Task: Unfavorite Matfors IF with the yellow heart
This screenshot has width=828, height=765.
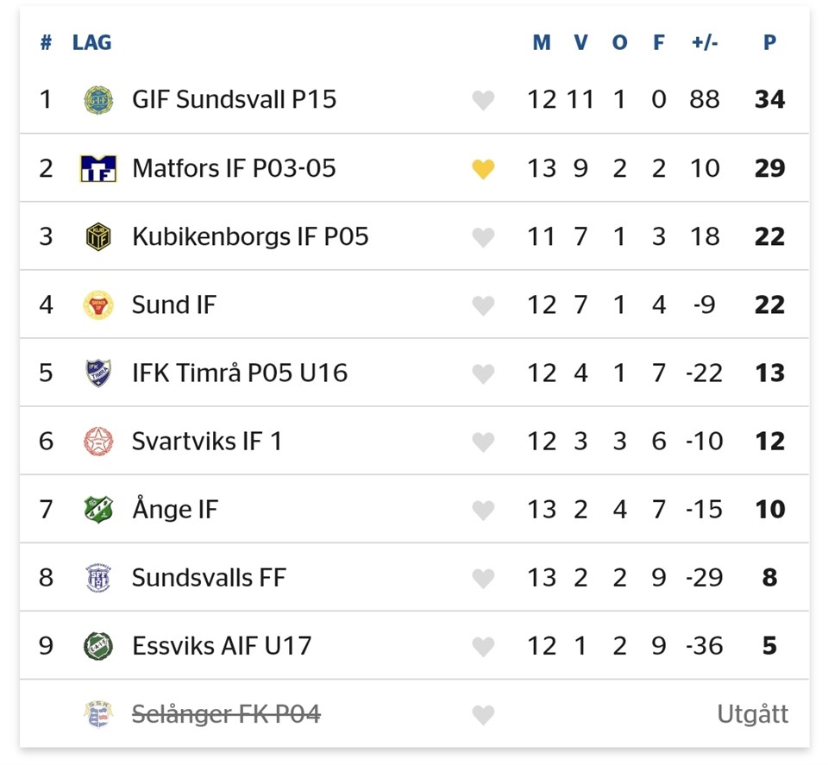Action: [x=483, y=169]
